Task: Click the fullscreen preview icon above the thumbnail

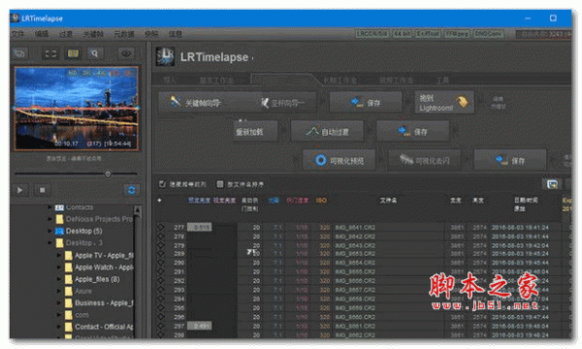Action: (x=50, y=54)
